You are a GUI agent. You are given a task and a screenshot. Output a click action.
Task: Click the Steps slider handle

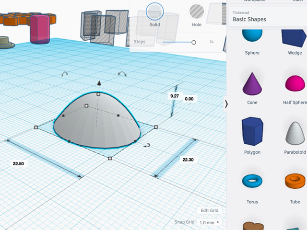pyautogui.click(x=194, y=42)
